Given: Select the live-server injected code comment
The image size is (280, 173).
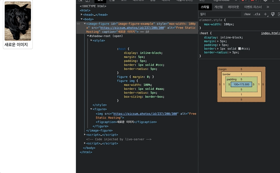Looking at the screenshot, I should tap(118, 139).
